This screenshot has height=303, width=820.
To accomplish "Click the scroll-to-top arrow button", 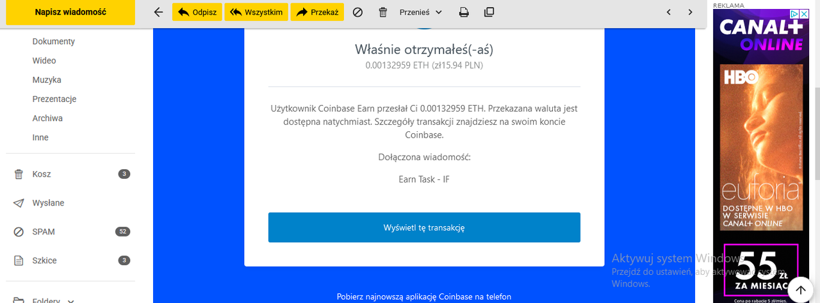I will [800, 290].
